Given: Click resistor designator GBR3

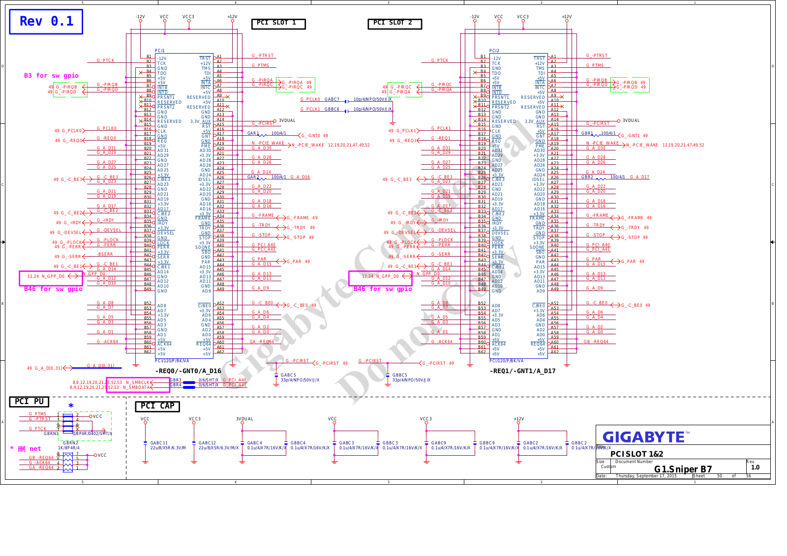Looking at the screenshot, I should click(x=176, y=380).
